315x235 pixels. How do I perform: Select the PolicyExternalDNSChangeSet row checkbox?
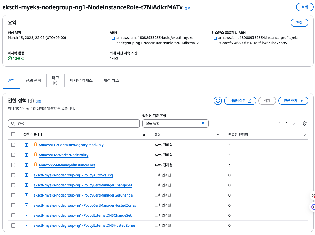tap(13, 215)
